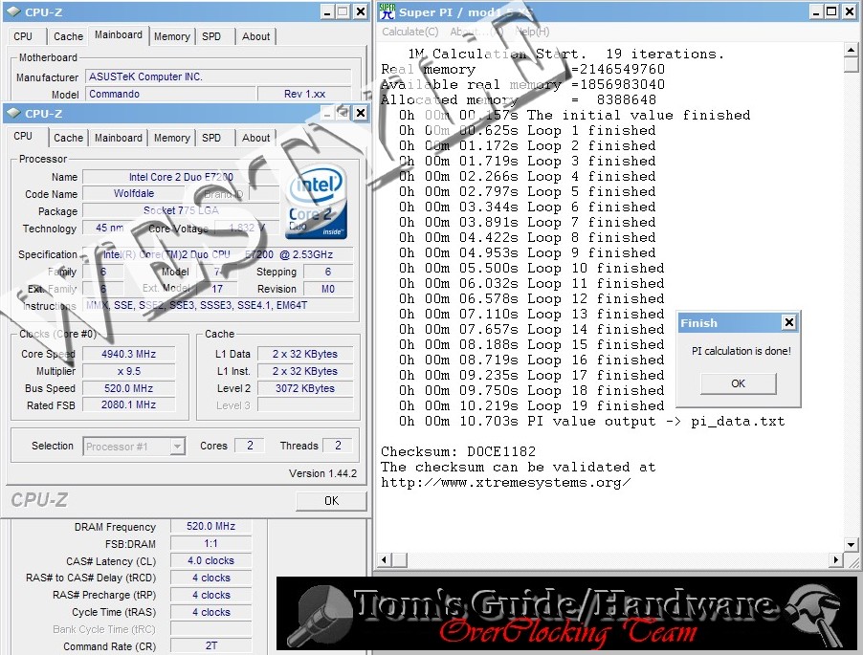Click Code Name value Wolfdale
The width and height of the screenshot is (863, 655).
coord(134,193)
